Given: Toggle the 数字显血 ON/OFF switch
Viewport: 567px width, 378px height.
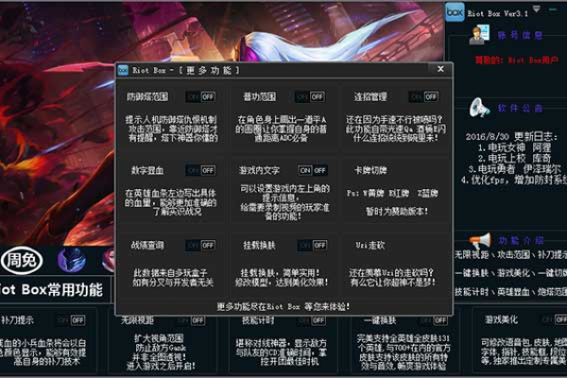Looking at the screenshot, I should click(200, 170).
